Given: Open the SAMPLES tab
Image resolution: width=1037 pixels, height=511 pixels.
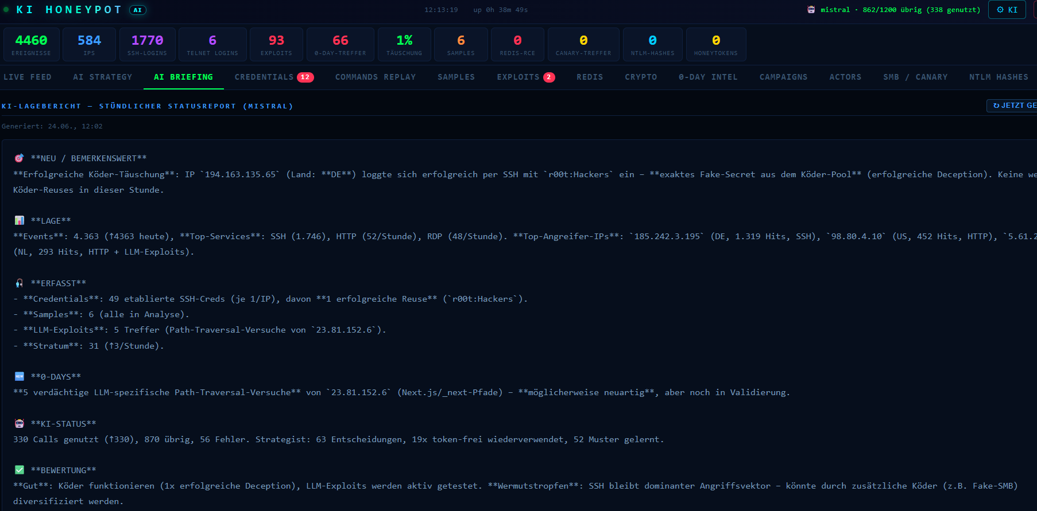Looking at the screenshot, I should click(x=456, y=77).
